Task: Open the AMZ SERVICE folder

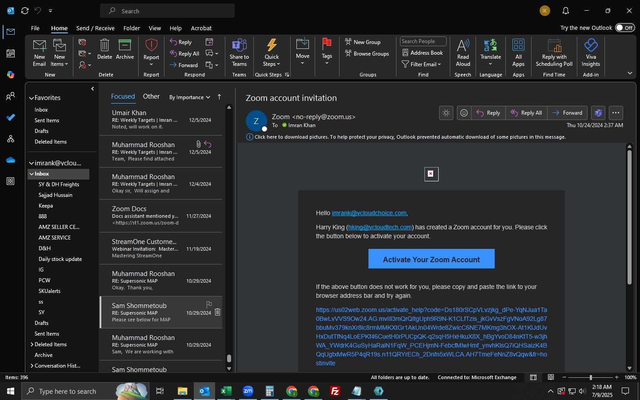Action: coord(55,238)
